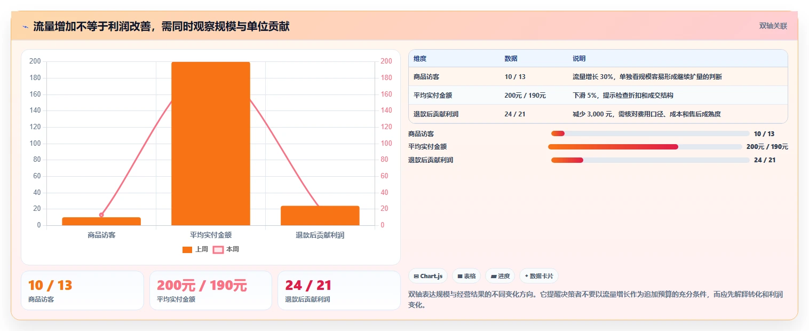Click the gray 100 tick on left axis
Screen dimensions: 809x331
point(35,143)
